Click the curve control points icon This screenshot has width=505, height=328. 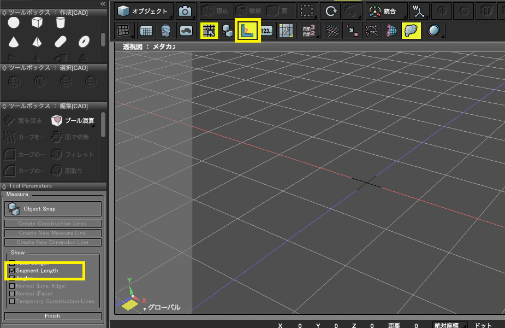pyautogui.click(x=372, y=31)
